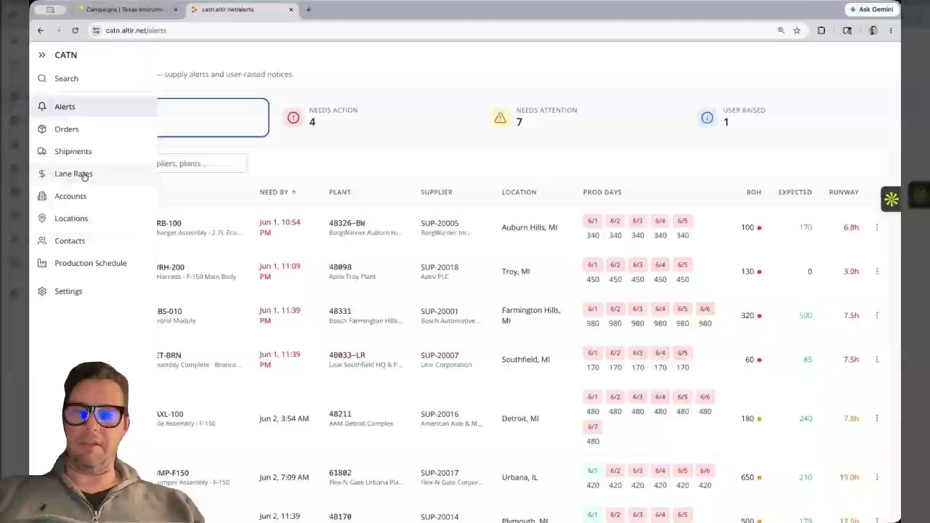The width and height of the screenshot is (930, 523).
Task: Open the browser extensions puzzle icon
Action: 821,31
